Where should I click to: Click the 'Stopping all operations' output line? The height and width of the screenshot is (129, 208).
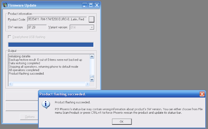click(x=43, y=67)
